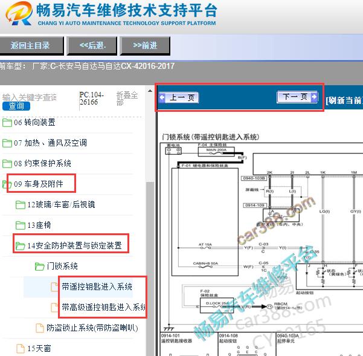Screen dimensions: 363x356
Task: Click the AT 15A fuse label
Action: [205, 244]
